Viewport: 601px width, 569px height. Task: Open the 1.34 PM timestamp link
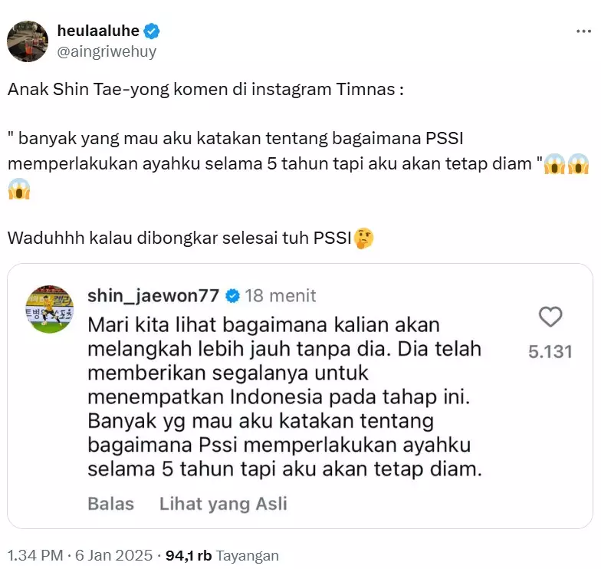(x=35, y=555)
